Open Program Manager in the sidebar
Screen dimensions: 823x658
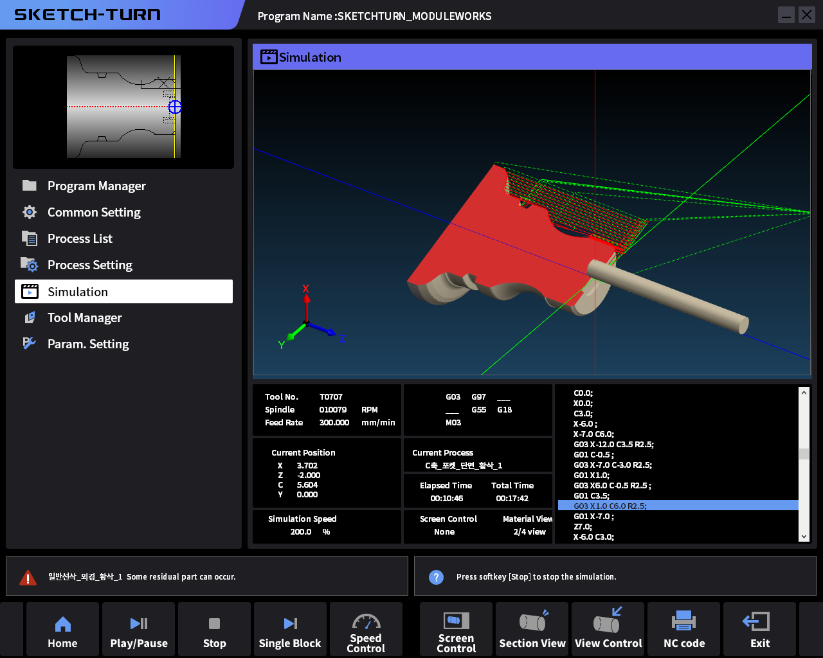96,186
